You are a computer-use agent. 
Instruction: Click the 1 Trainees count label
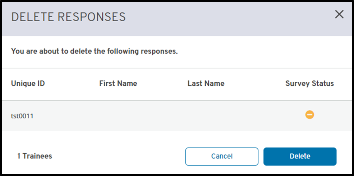35,156
